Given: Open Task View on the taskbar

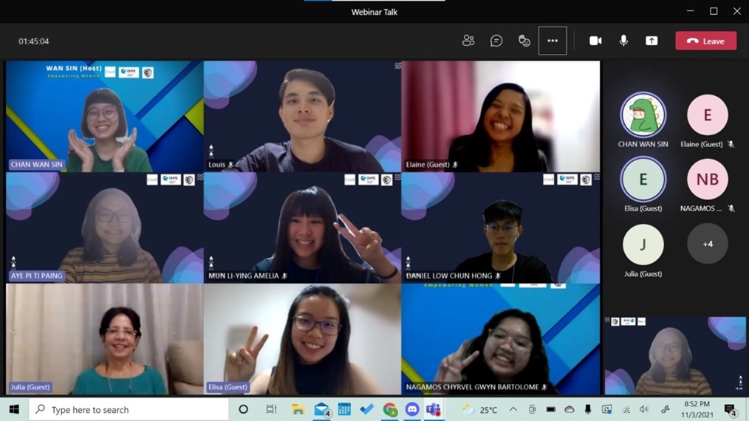Looking at the screenshot, I should tap(271, 409).
